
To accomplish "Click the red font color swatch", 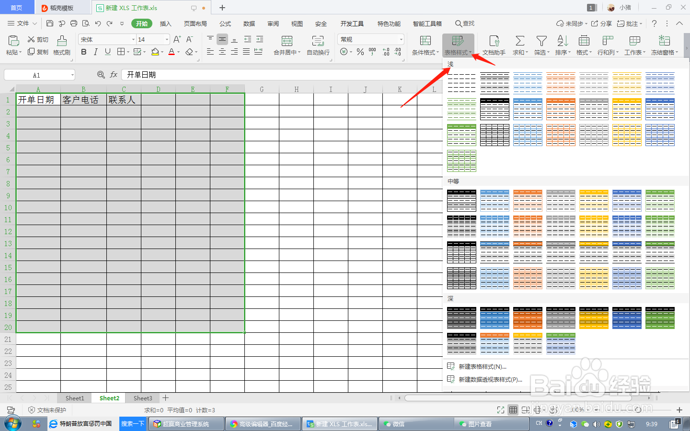I will click(x=172, y=52).
